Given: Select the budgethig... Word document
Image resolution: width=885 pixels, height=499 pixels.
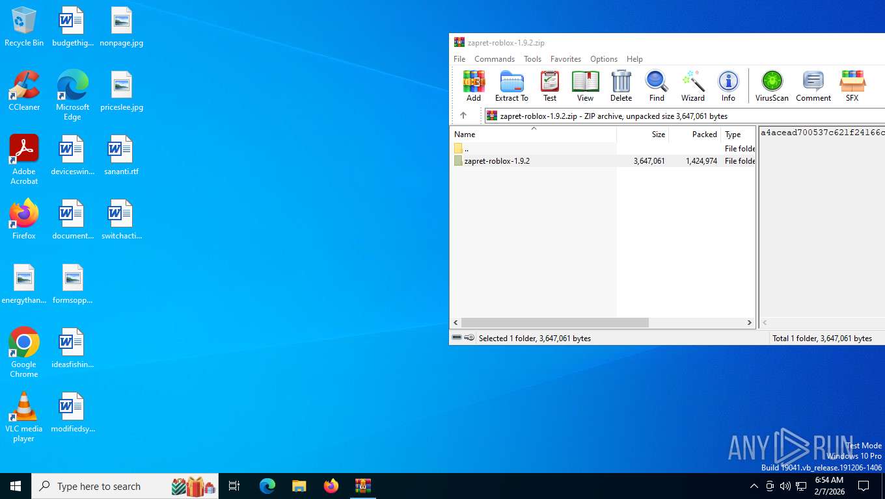Looking at the screenshot, I should pos(72,27).
